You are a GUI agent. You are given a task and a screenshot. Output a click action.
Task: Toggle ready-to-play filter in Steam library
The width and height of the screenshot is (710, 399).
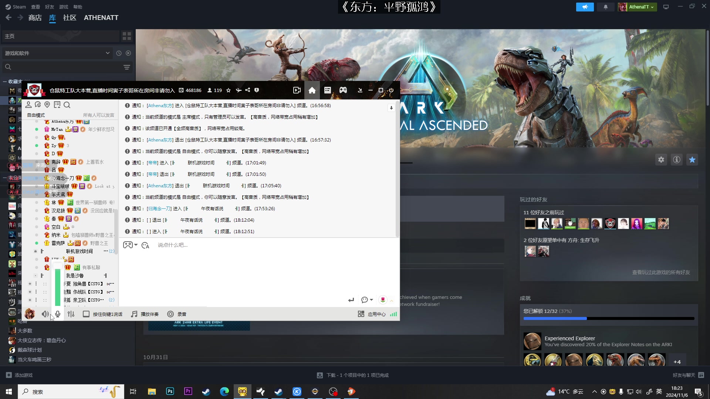coord(128,53)
